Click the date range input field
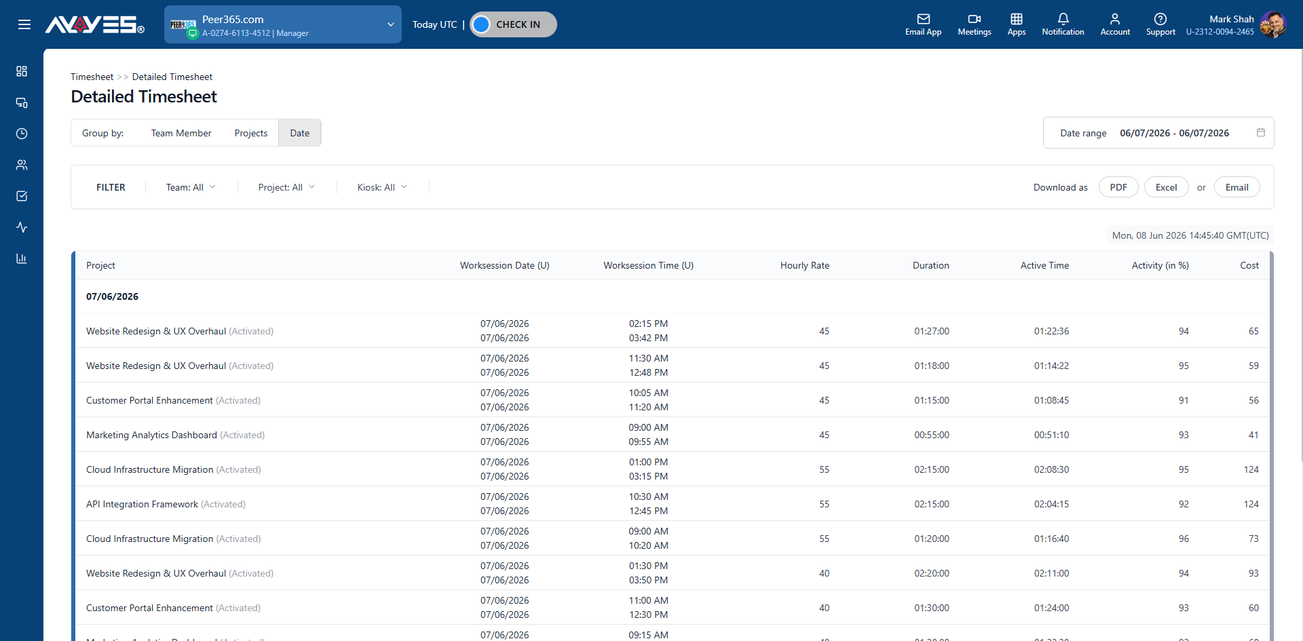Viewport: 1303px width, 641px height. point(1158,133)
